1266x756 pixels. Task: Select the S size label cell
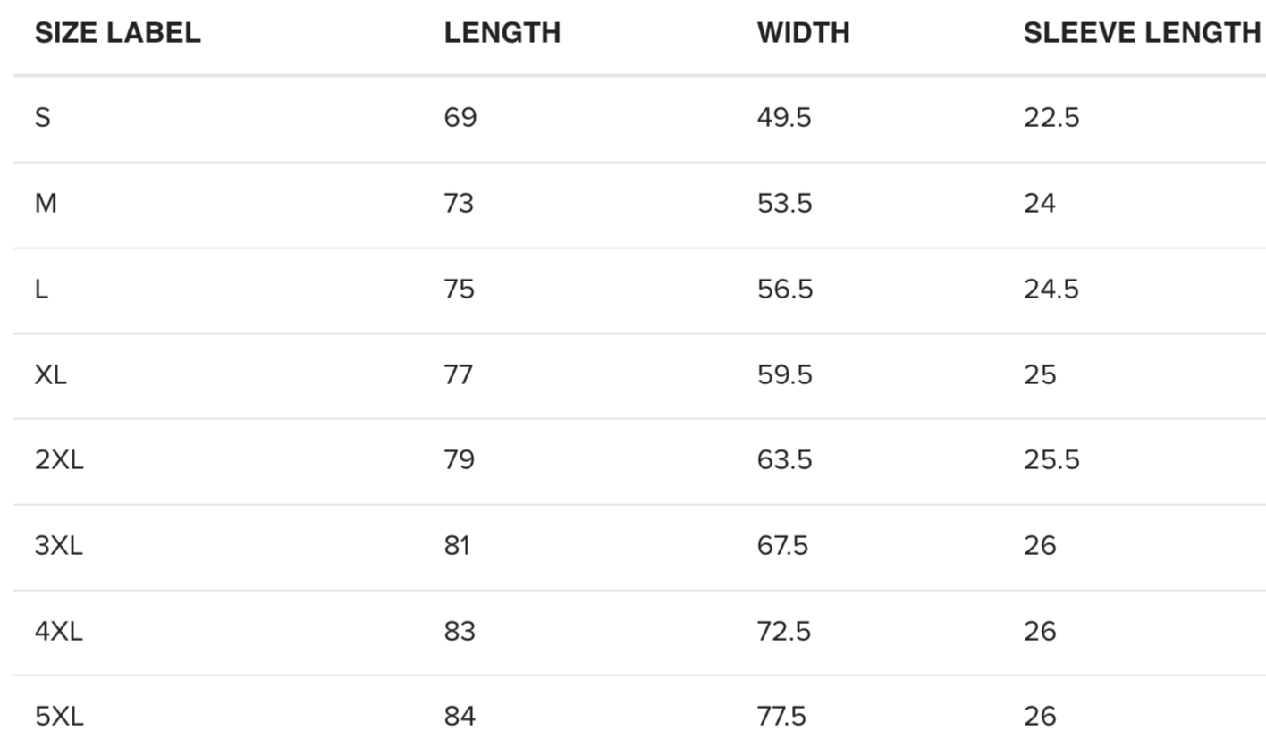click(42, 117)
